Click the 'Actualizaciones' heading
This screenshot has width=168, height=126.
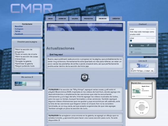60,48
